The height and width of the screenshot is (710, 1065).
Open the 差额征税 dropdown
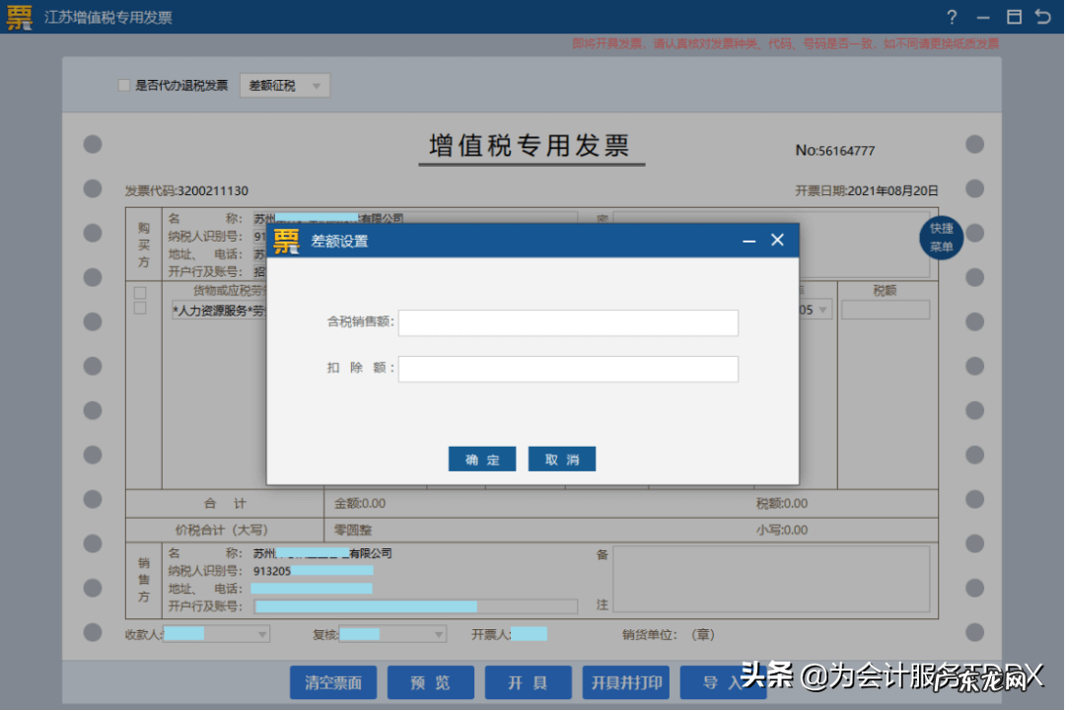pos(284,85)
